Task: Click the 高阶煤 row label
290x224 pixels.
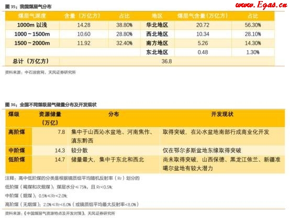Action: [x=17, y=132]
